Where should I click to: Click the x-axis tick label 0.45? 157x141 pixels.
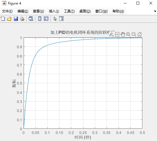131,133
